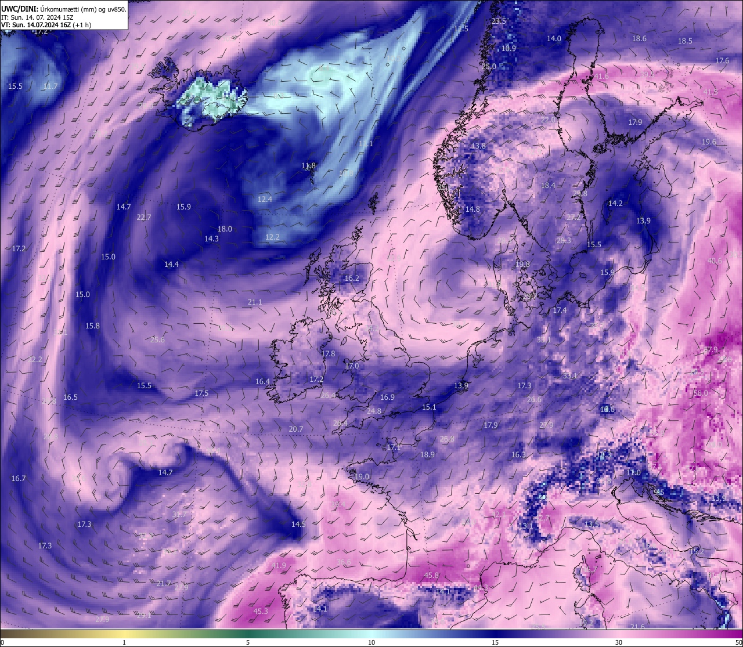
Task: Click the 14.5 value in the Bay of Biscay
Action: click(298, 525)
